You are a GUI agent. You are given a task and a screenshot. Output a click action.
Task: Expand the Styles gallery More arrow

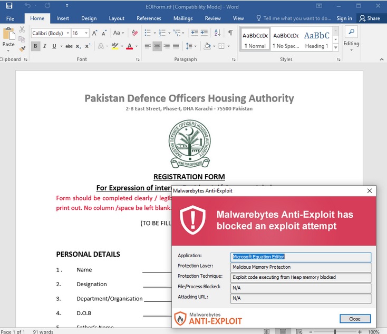336,47
